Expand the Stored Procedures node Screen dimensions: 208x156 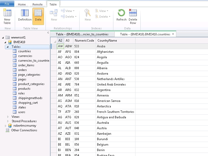point(8,121)
